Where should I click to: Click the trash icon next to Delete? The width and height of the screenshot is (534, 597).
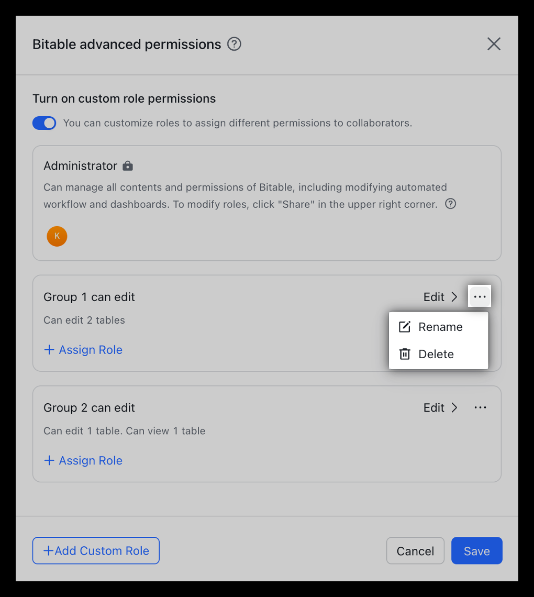(405, 354)
